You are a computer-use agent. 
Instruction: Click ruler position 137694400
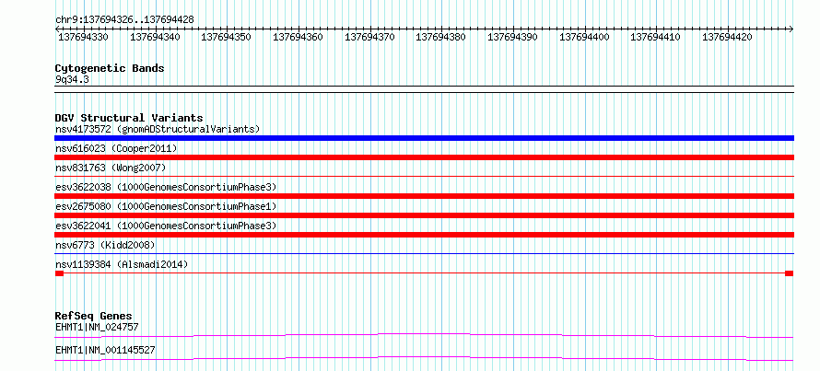pos(584,37)
